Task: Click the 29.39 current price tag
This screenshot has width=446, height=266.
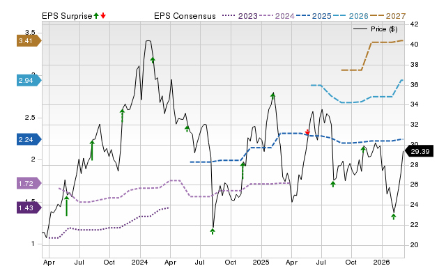Action: (419, 151)
